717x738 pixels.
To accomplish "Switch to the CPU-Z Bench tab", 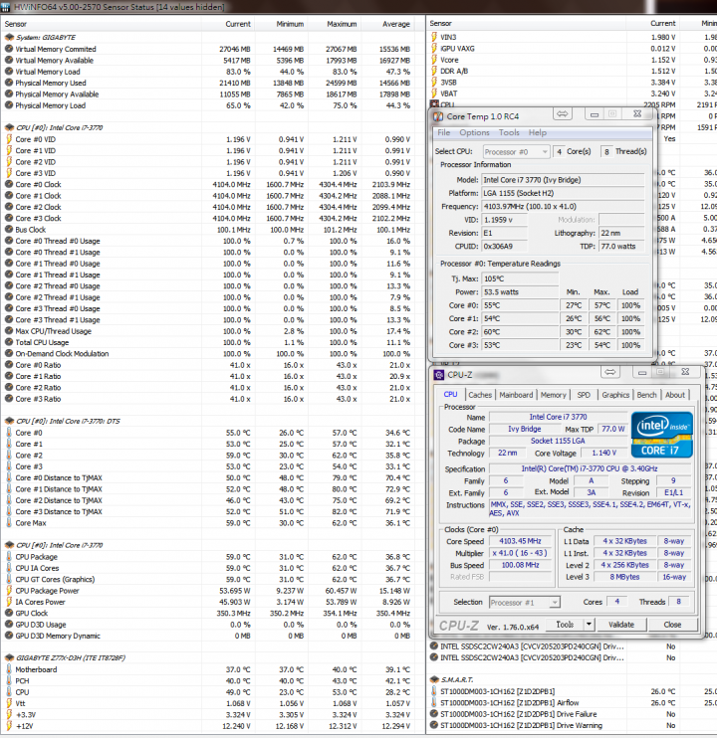I will click(646, 395).
